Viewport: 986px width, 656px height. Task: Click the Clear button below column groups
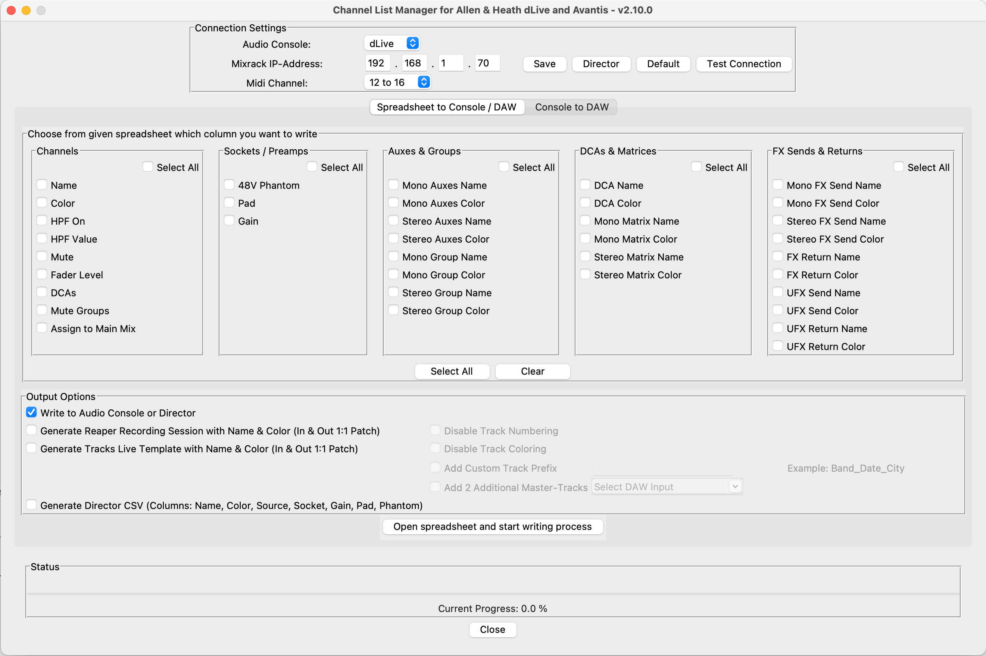(532, 372)
